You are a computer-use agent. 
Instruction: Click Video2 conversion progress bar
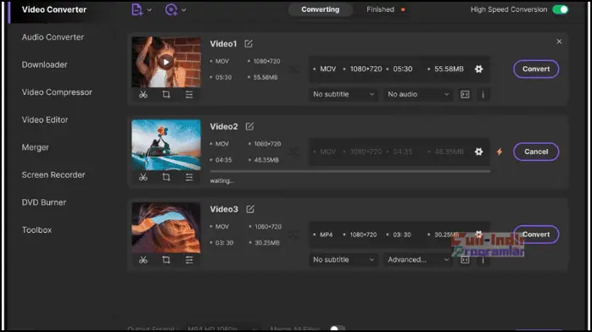point(350,171)
